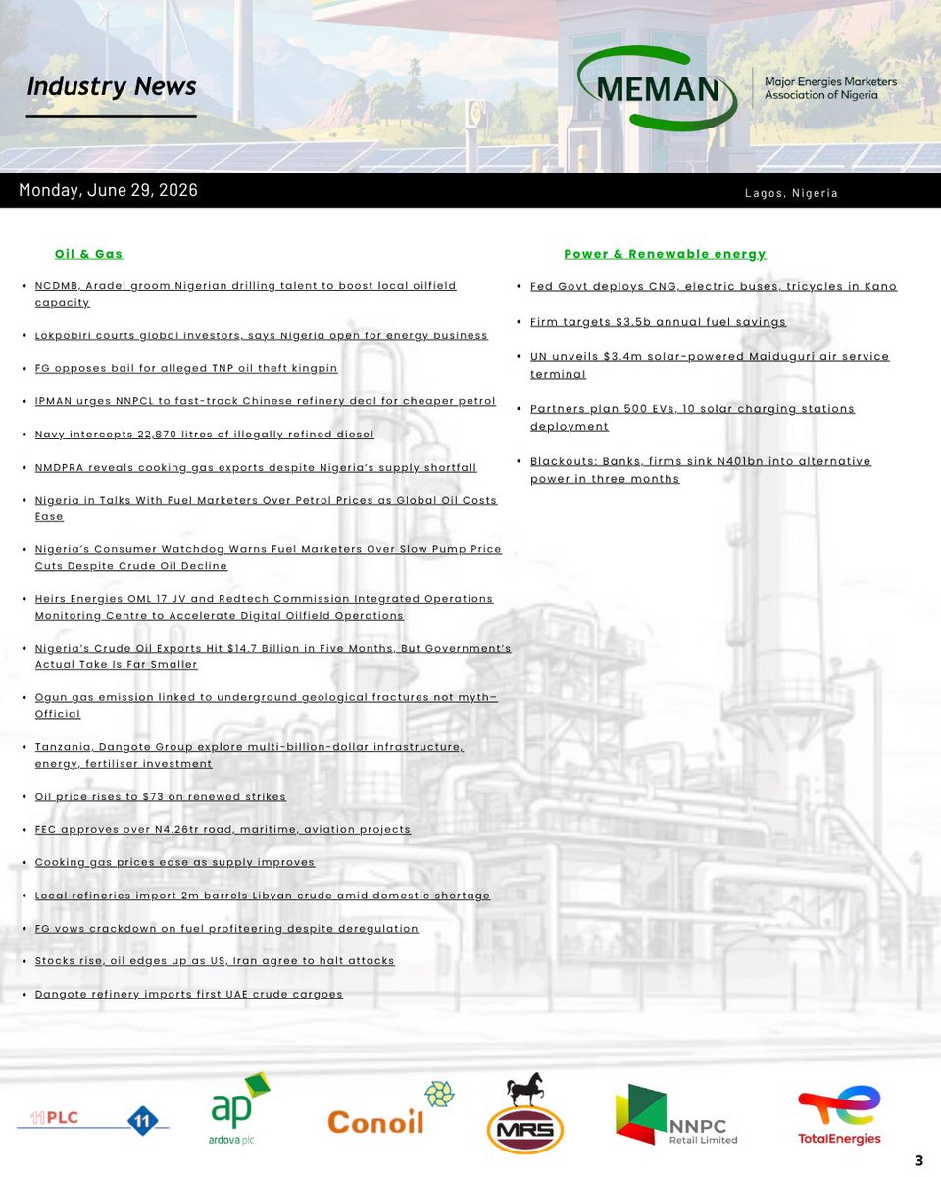Click the NNPC Retail Limited logo
The height and width of the screenshot is (1177, 941).
pyautogui.click(x=675, y=1114)
